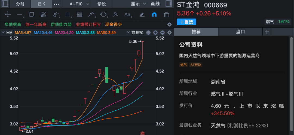Select the eraser tool
The image size is (294, 135).
pos(142,14)
